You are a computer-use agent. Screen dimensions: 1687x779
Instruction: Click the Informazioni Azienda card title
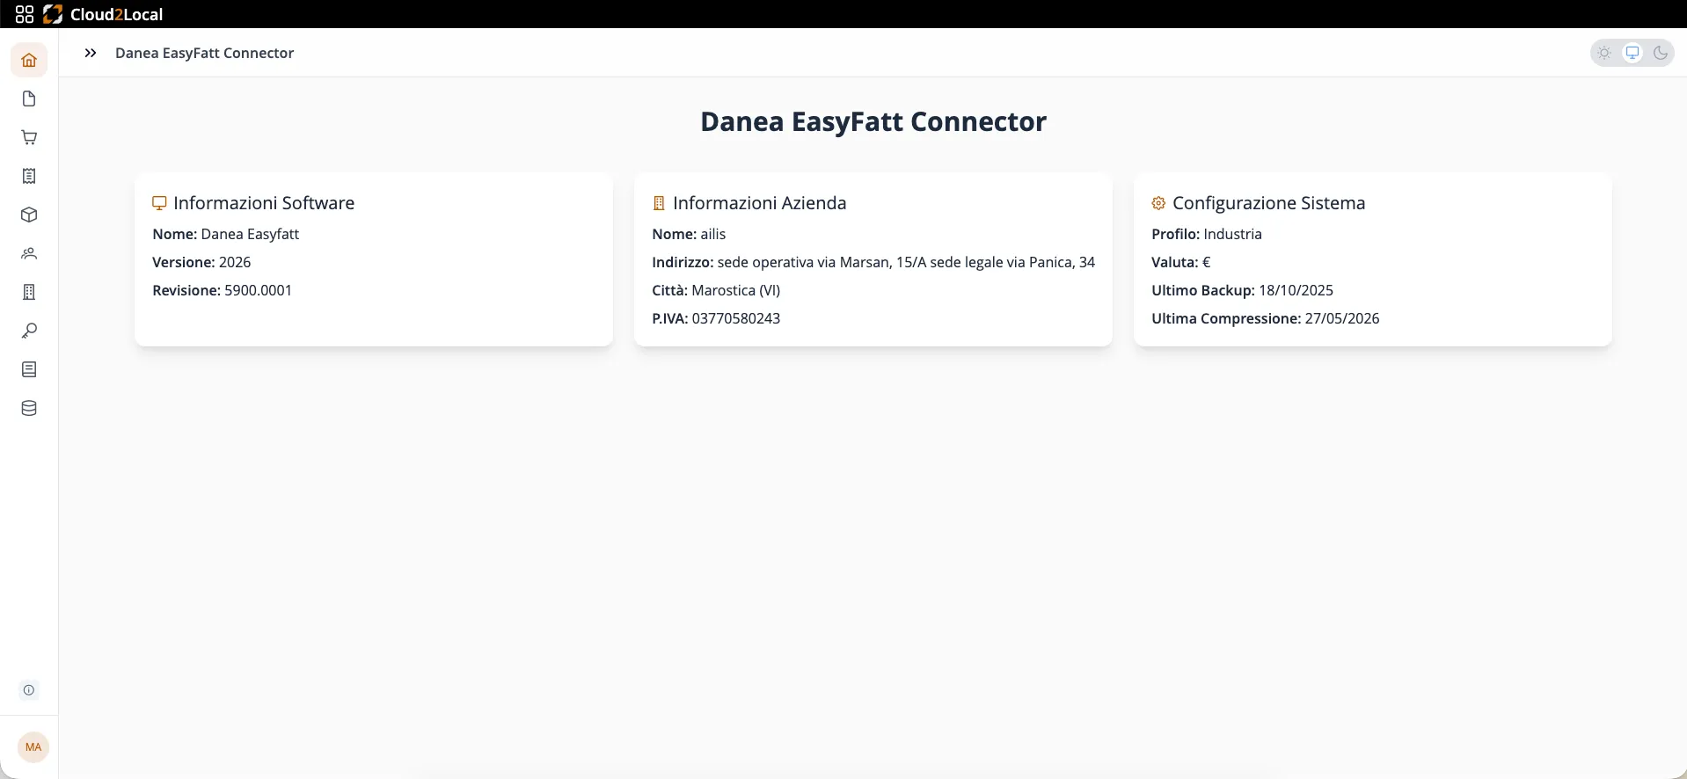760,203
